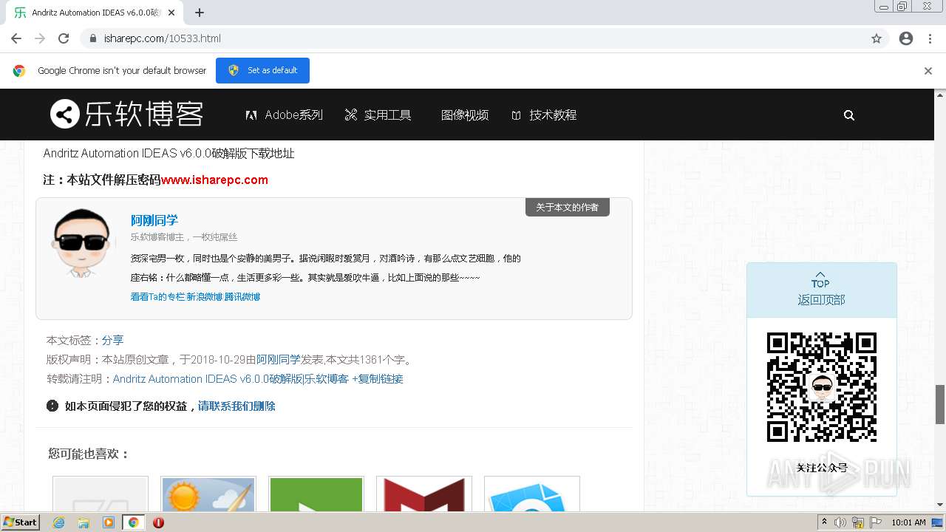Open 阿刚同学 link in copyright line
The image size is (946, 532).
[279, 360]
